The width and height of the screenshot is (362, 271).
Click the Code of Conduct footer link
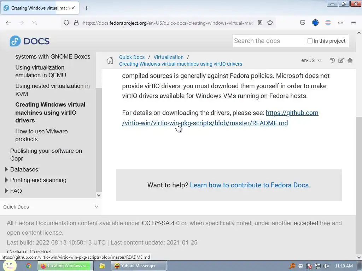pos(29,252)
